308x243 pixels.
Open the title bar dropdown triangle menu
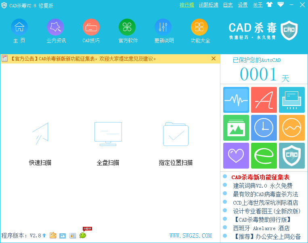[x=281, y=4]
